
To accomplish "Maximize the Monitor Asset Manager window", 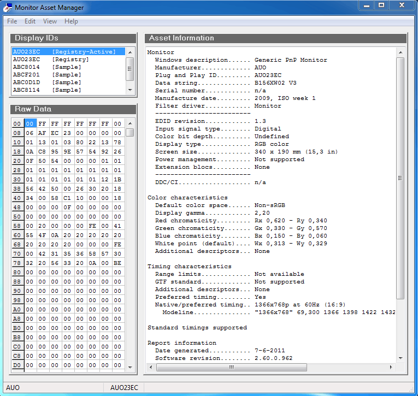I will pyautogui.click(x=381, y=5).
